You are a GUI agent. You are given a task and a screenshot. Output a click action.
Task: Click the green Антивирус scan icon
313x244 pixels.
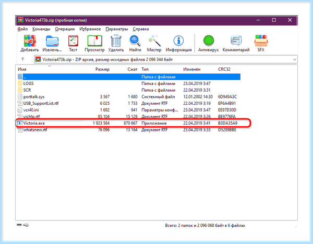point(208,41)
